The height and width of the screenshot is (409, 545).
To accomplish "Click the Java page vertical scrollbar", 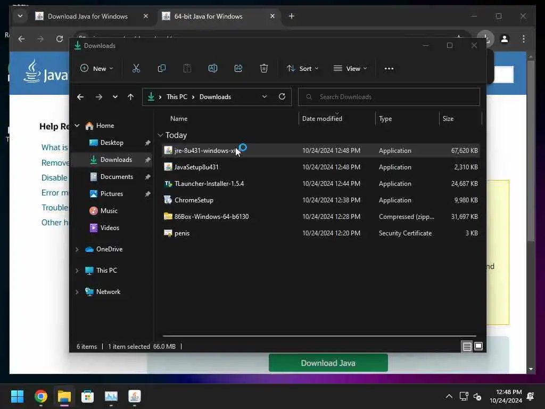I will point(531,151).
